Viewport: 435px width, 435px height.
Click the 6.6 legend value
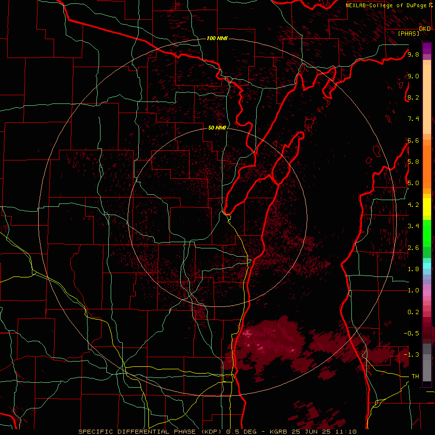[413, 140]
